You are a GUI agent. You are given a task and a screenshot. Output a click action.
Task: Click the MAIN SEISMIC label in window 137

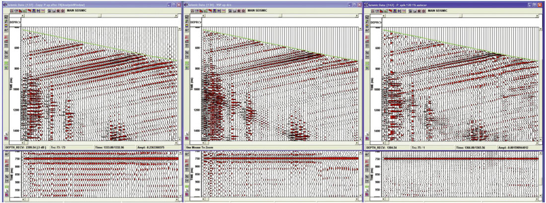tap(76, 10)
